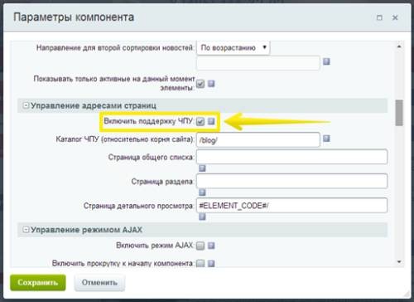
Task: Click label 'Направление для второй сортировки новостей'
Action: 115,48
